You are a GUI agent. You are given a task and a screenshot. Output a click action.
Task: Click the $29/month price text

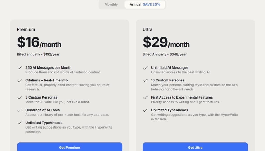coord(166,42)
